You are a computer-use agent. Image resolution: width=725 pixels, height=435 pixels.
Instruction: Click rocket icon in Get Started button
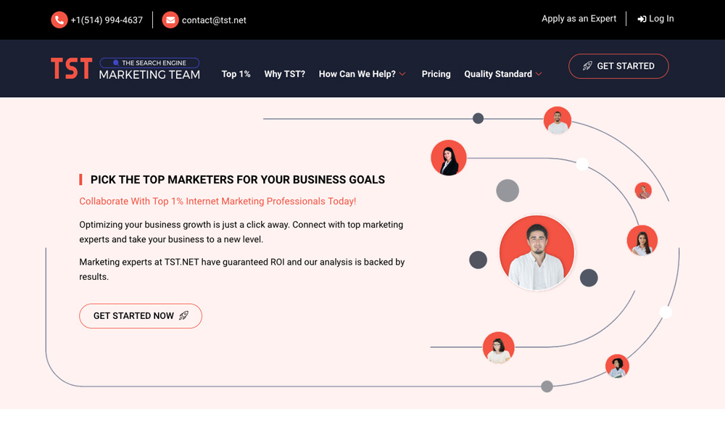click(x=588, y=66)
